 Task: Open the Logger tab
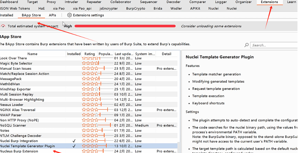(221, 2)
